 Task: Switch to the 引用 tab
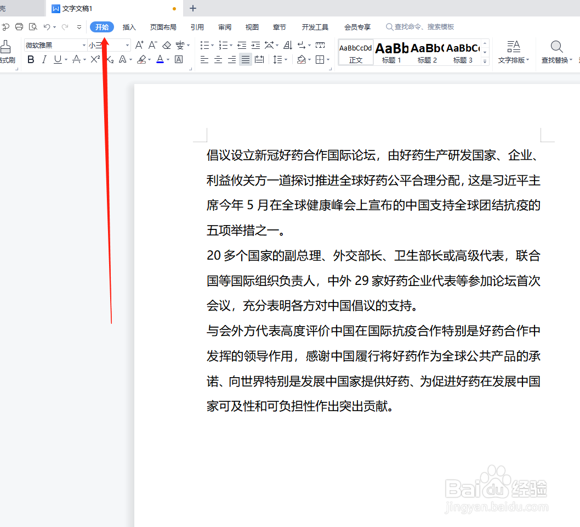coord(197,27)
